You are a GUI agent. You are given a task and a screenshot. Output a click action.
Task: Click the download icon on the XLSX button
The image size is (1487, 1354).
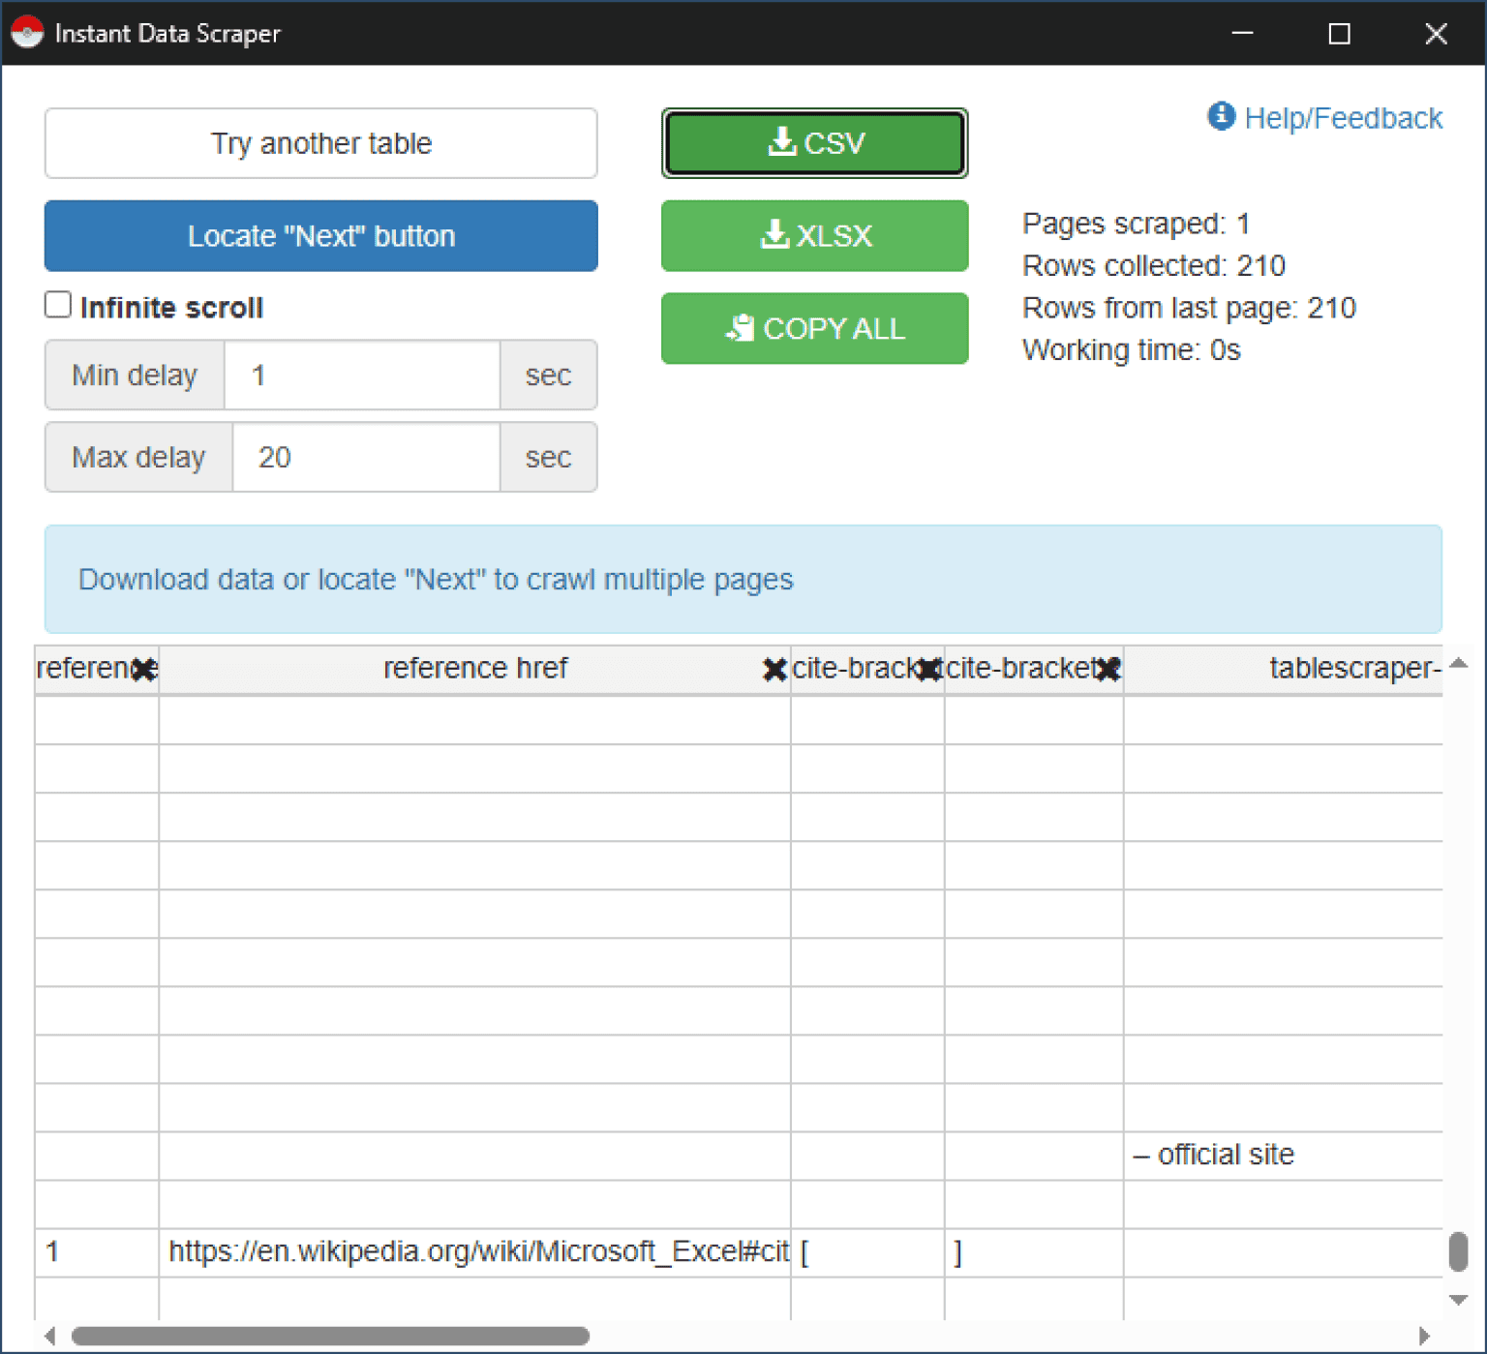774,235
